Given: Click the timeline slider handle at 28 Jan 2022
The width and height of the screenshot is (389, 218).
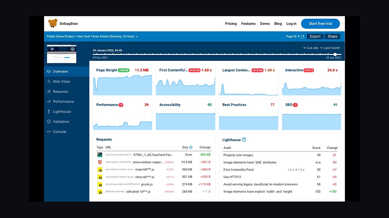Looking at the screenshot, I should click(335, 54).
